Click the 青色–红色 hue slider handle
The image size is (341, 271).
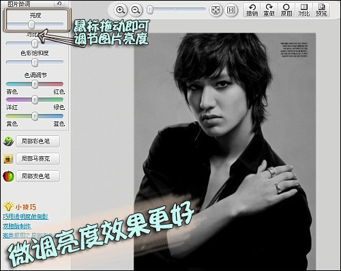coord(35,84)
